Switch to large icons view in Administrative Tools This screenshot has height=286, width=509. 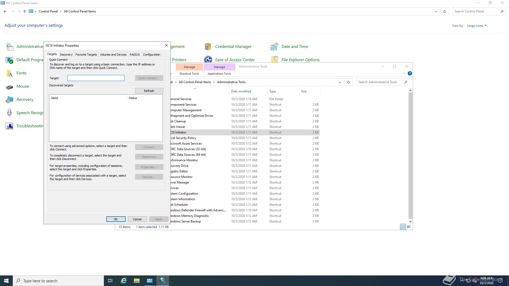point(409,227)
